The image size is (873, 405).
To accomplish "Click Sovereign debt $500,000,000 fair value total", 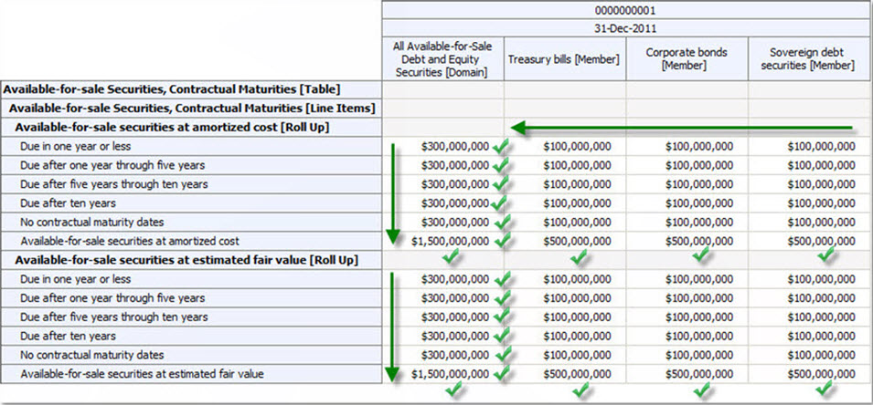I will click(808, 374).
